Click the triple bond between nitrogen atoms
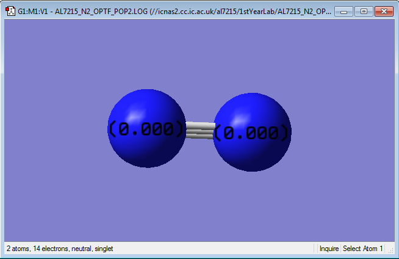 (199, 130)
